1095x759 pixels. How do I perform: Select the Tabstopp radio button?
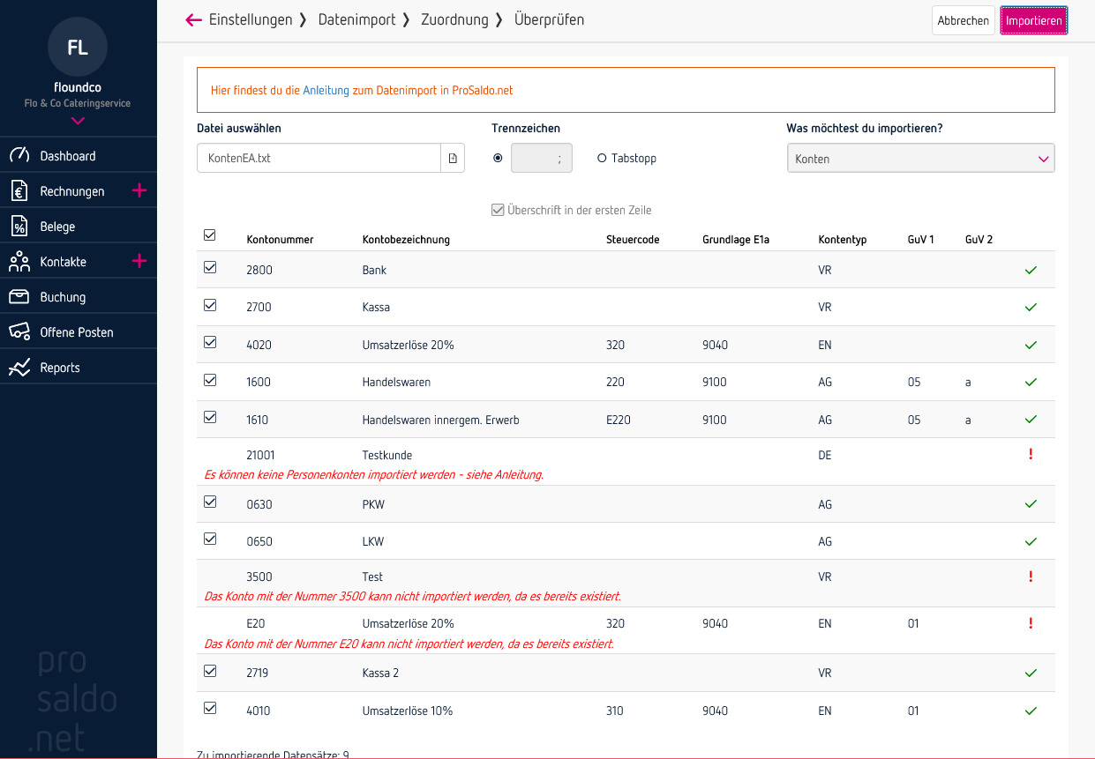pyautogui.click(x=601, y=157)
